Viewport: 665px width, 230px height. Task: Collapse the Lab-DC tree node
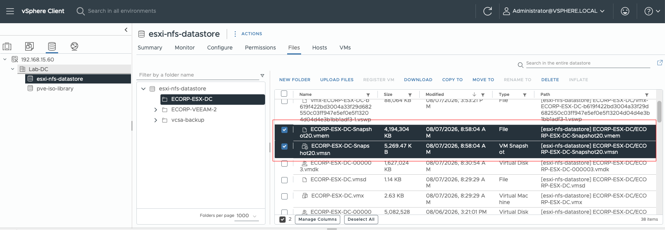(x=12, y=69)
